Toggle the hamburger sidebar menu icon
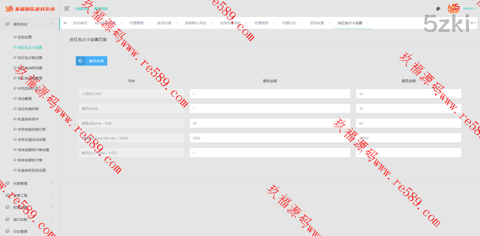 (67, 8)
